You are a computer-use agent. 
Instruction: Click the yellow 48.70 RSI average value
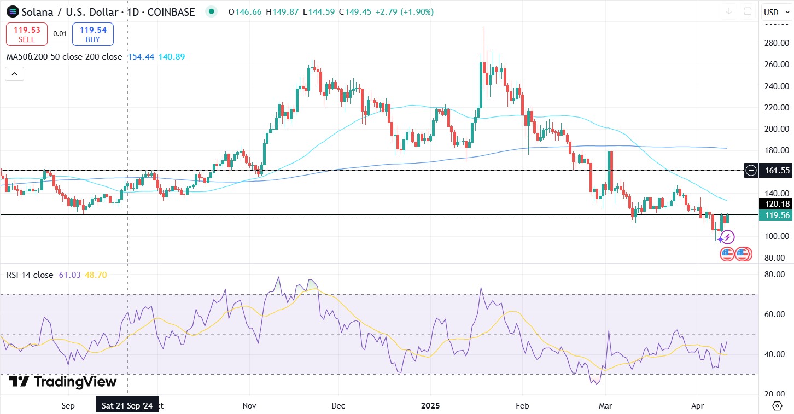pos(96,275)
